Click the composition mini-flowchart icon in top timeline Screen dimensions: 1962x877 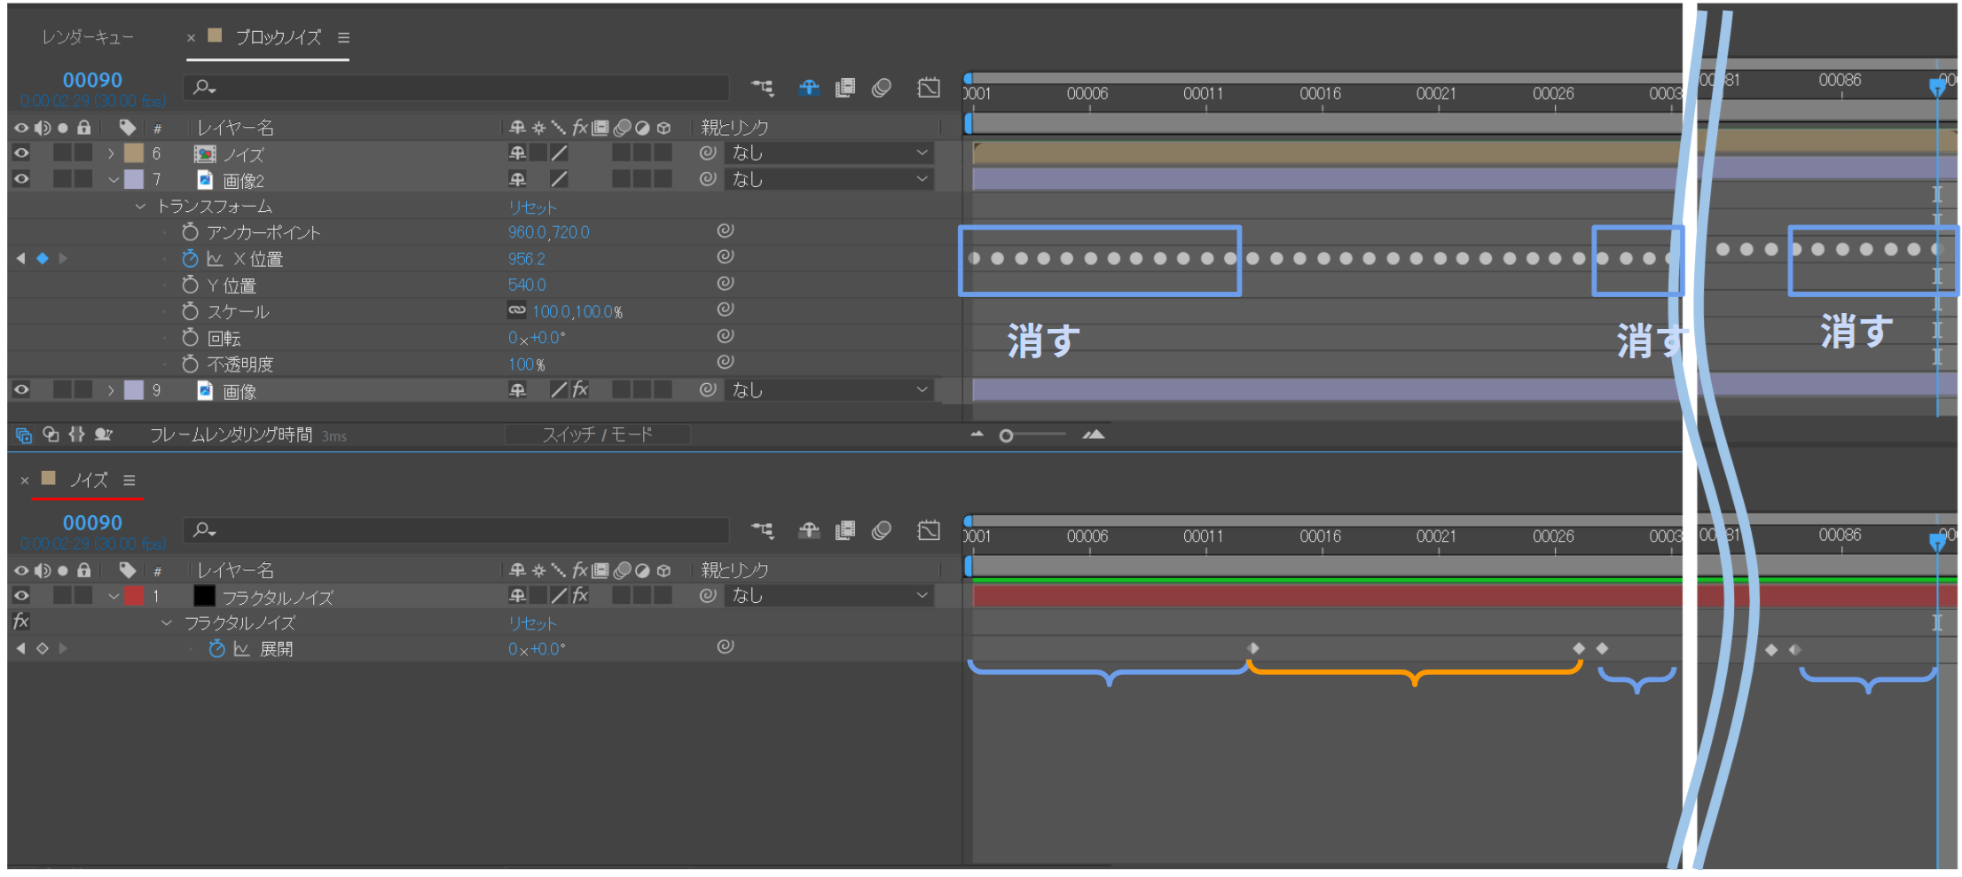762,87
